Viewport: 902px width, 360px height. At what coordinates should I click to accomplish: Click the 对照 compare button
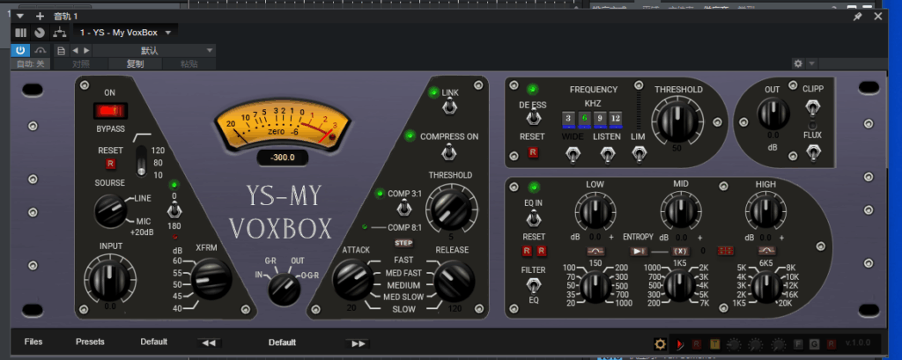[x=81, y=64]
